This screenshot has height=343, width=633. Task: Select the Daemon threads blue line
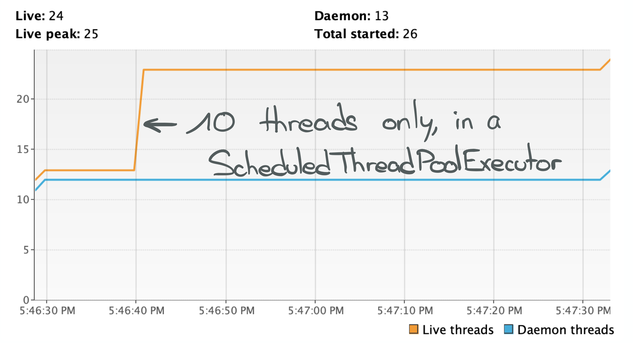point(317,182)
